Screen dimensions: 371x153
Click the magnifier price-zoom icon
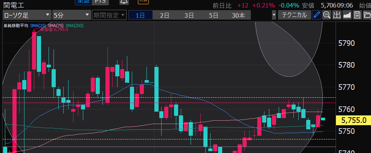point(327,15)
